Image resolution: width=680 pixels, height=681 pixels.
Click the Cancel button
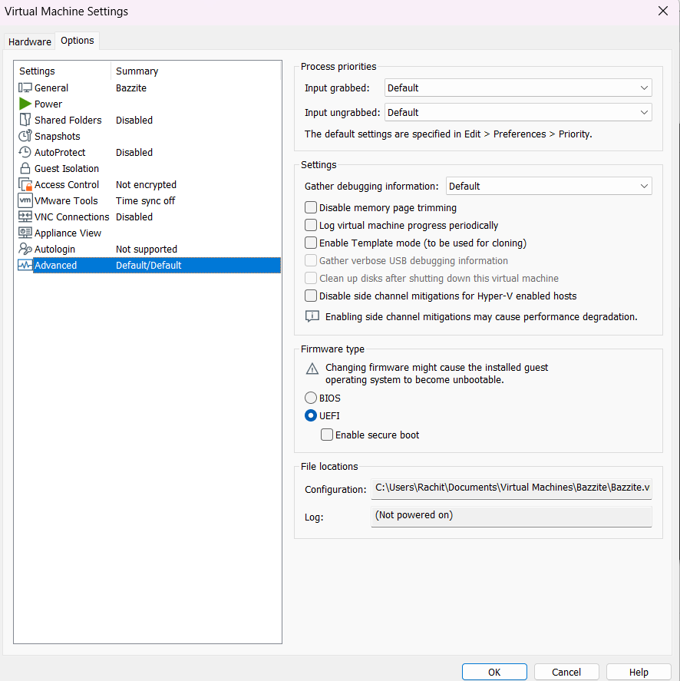[x=566, y=672]
